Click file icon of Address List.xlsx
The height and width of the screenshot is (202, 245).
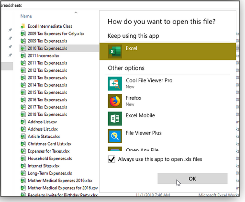click(x=23, y=129)
